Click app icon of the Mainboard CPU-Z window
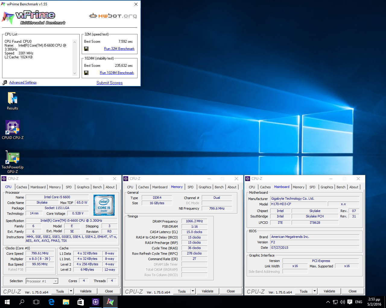This screenshot has height=308, width=386. tap(248, 179)
